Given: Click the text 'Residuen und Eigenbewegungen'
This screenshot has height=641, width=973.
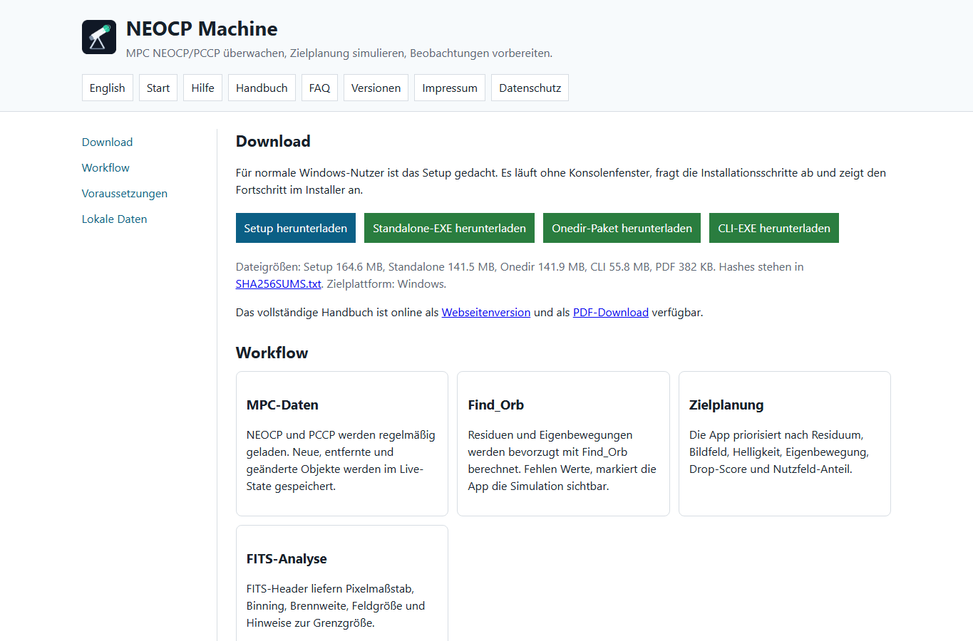Looking at the screenshot, I should pos(550,434).
